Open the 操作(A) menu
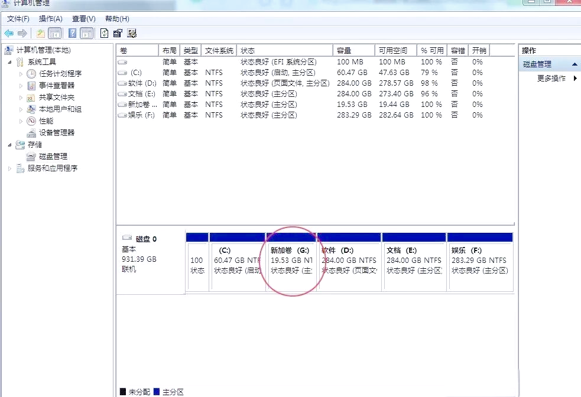 (50, 19)
